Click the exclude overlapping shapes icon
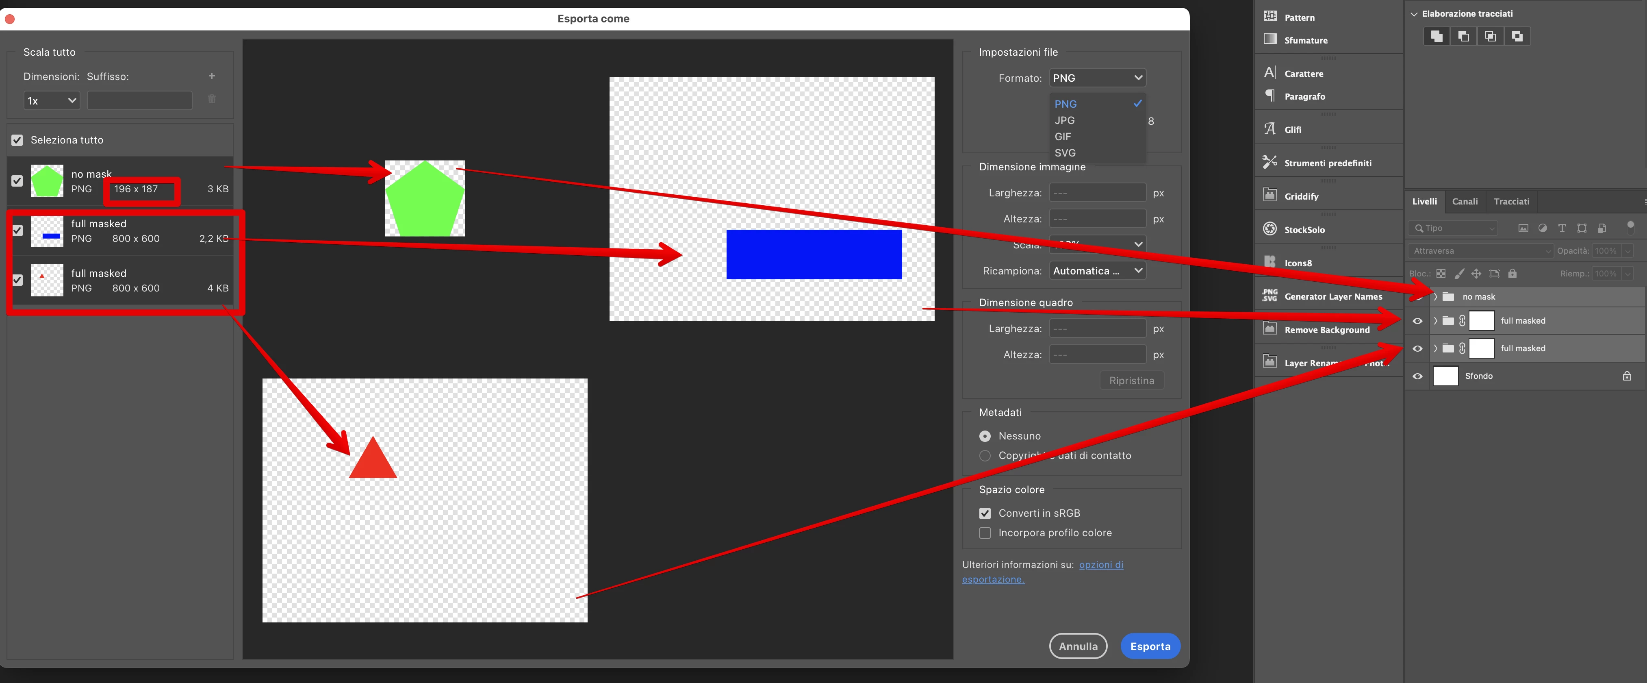This screenshot has height=683, width=1647. (x=1517, y=37)
